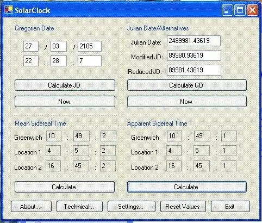Click the Apparent Sidereal Time group label

point(157,123)
